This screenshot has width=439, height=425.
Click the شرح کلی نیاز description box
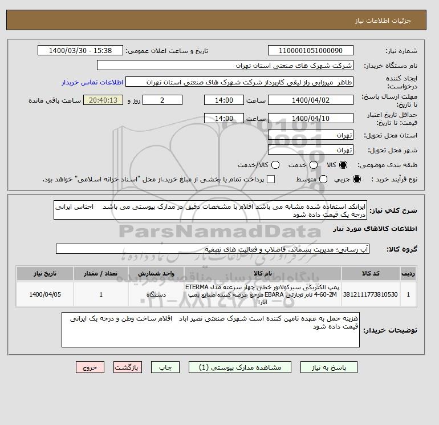[210, 210]
